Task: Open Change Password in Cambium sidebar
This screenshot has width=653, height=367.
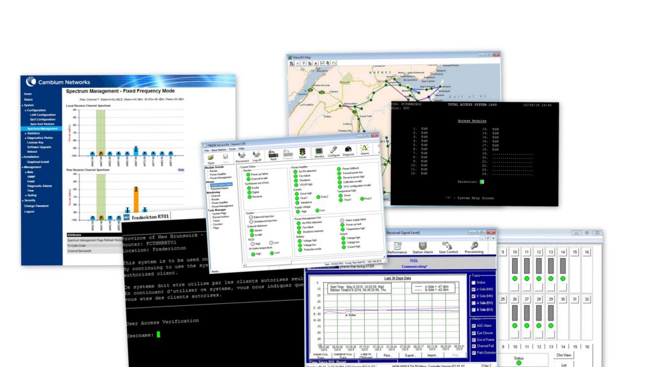Action: tap(36, 206)
